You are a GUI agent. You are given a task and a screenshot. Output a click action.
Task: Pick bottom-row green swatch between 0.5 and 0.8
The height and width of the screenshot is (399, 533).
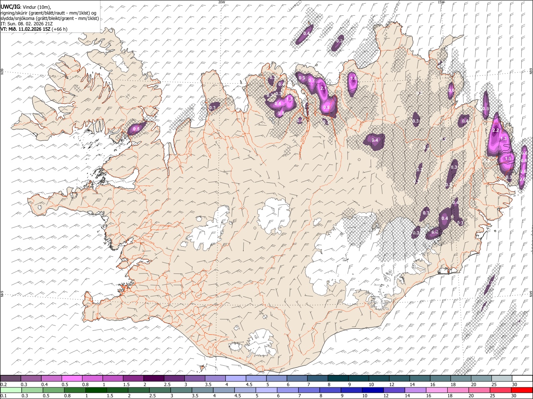click(x=53, y=390)
